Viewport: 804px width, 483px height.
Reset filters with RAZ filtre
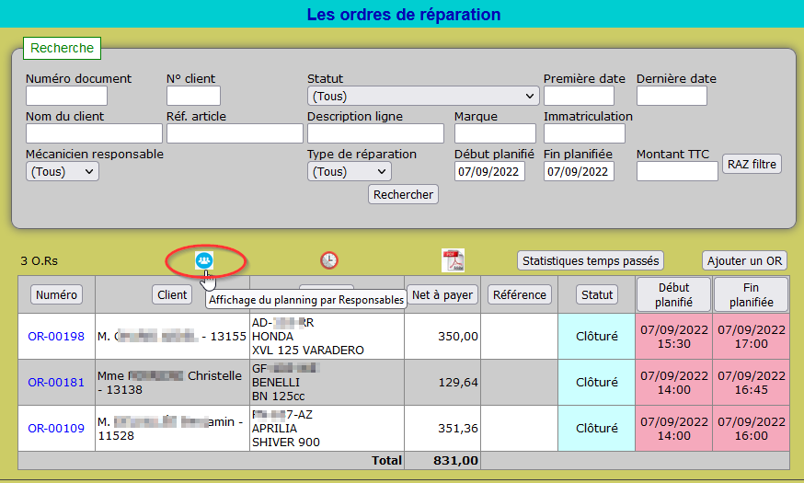[752, 165]
